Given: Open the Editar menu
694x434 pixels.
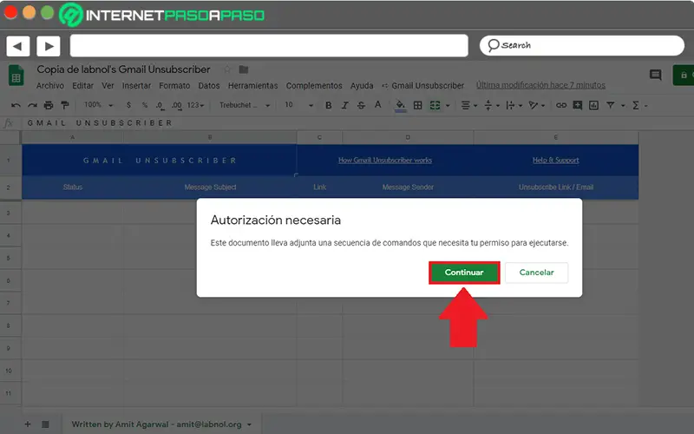Looking at the screenshot, I should (x=82, y=85).
